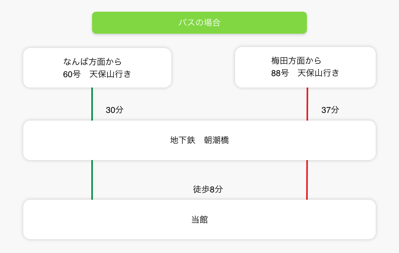The image size is (399, 253).
Task: Click the green バスの場合 header
Action: (x=199, y=23)
